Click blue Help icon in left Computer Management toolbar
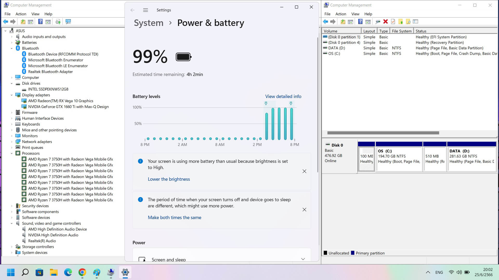The image size is (499, 280). pyautogui.click(x=40, y=22)
